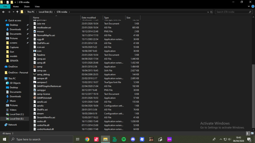Screen dimensions: 255x143
Task: Select OneDrive - Personal in sidebar
Action: click(x=18, y=73)
